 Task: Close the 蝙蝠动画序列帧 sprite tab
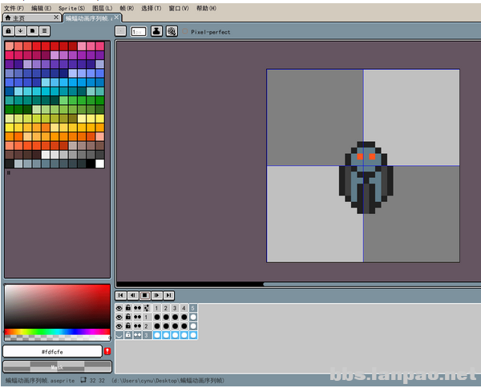(x=116, y=18)
